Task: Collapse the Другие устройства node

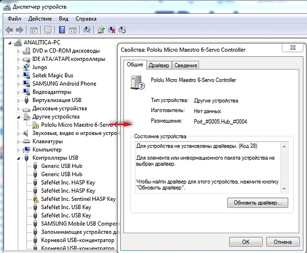Action: 19,117
